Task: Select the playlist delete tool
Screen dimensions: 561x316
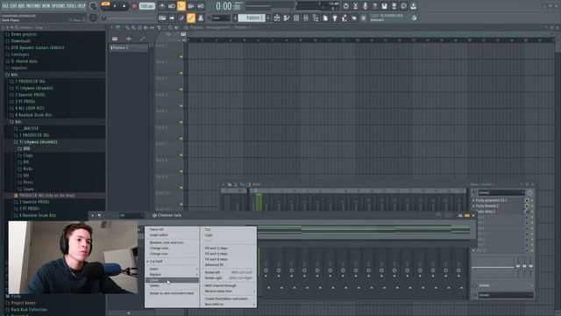Action: tap(139, 27)
